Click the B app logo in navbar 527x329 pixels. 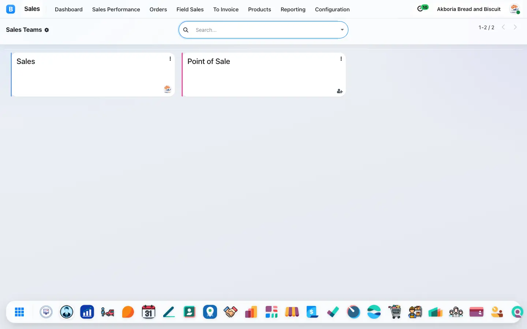click(x=11, y=9)
